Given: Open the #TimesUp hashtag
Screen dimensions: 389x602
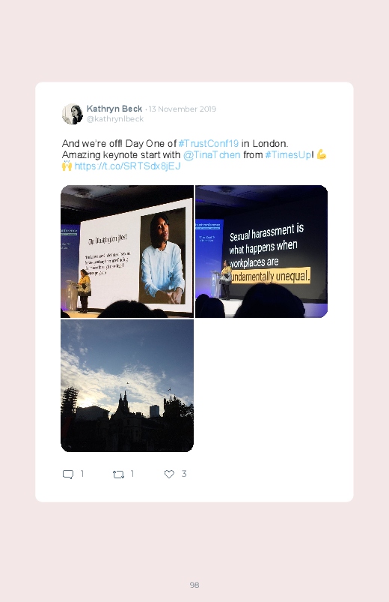Looking at the screenshot, I should (288, 154).
